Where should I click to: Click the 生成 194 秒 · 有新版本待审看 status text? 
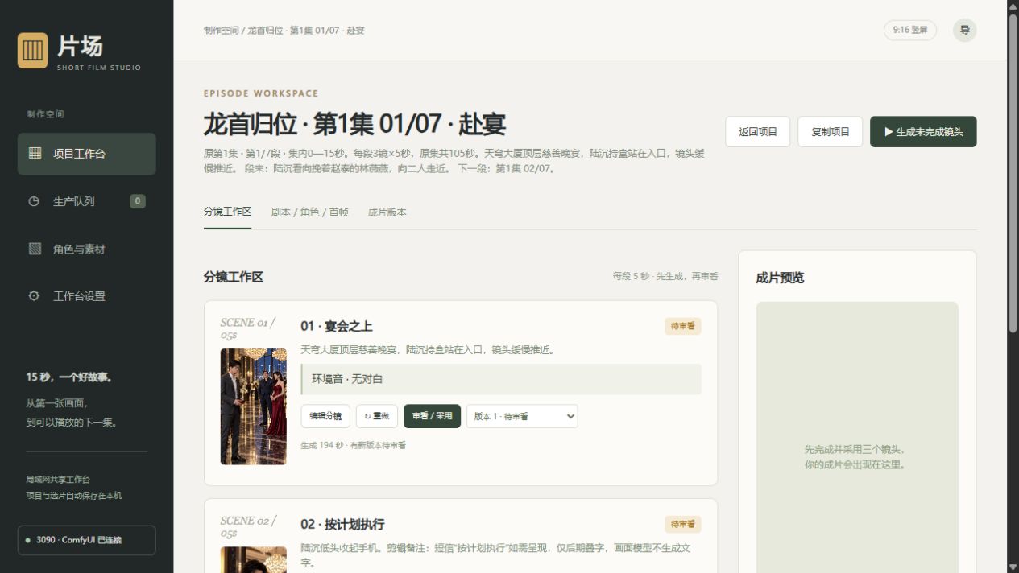point(354,445)
